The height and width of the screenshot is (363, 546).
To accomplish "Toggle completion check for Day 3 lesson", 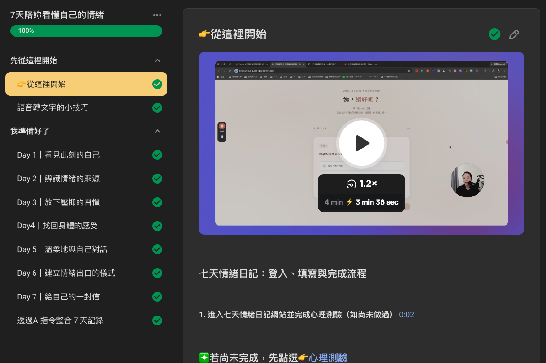I will pyautogui.click(x=157, y=202).
